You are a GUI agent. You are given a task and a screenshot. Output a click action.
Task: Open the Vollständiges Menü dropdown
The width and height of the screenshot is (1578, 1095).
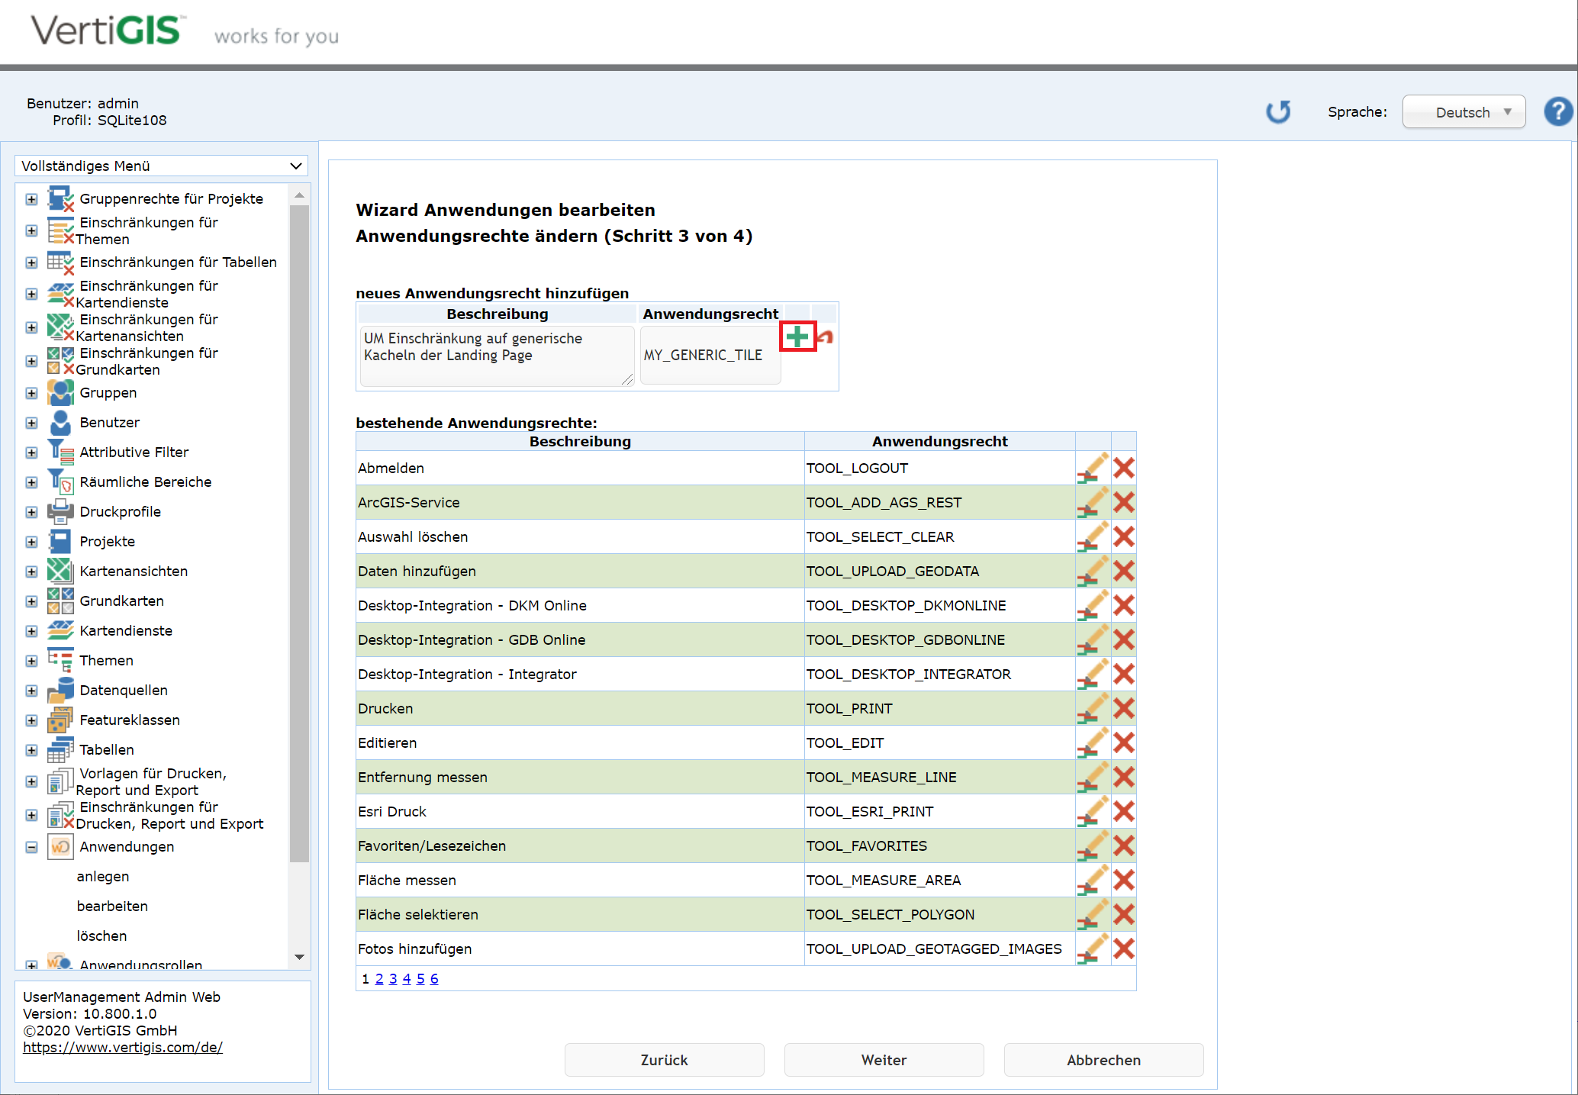pos(161,166)
